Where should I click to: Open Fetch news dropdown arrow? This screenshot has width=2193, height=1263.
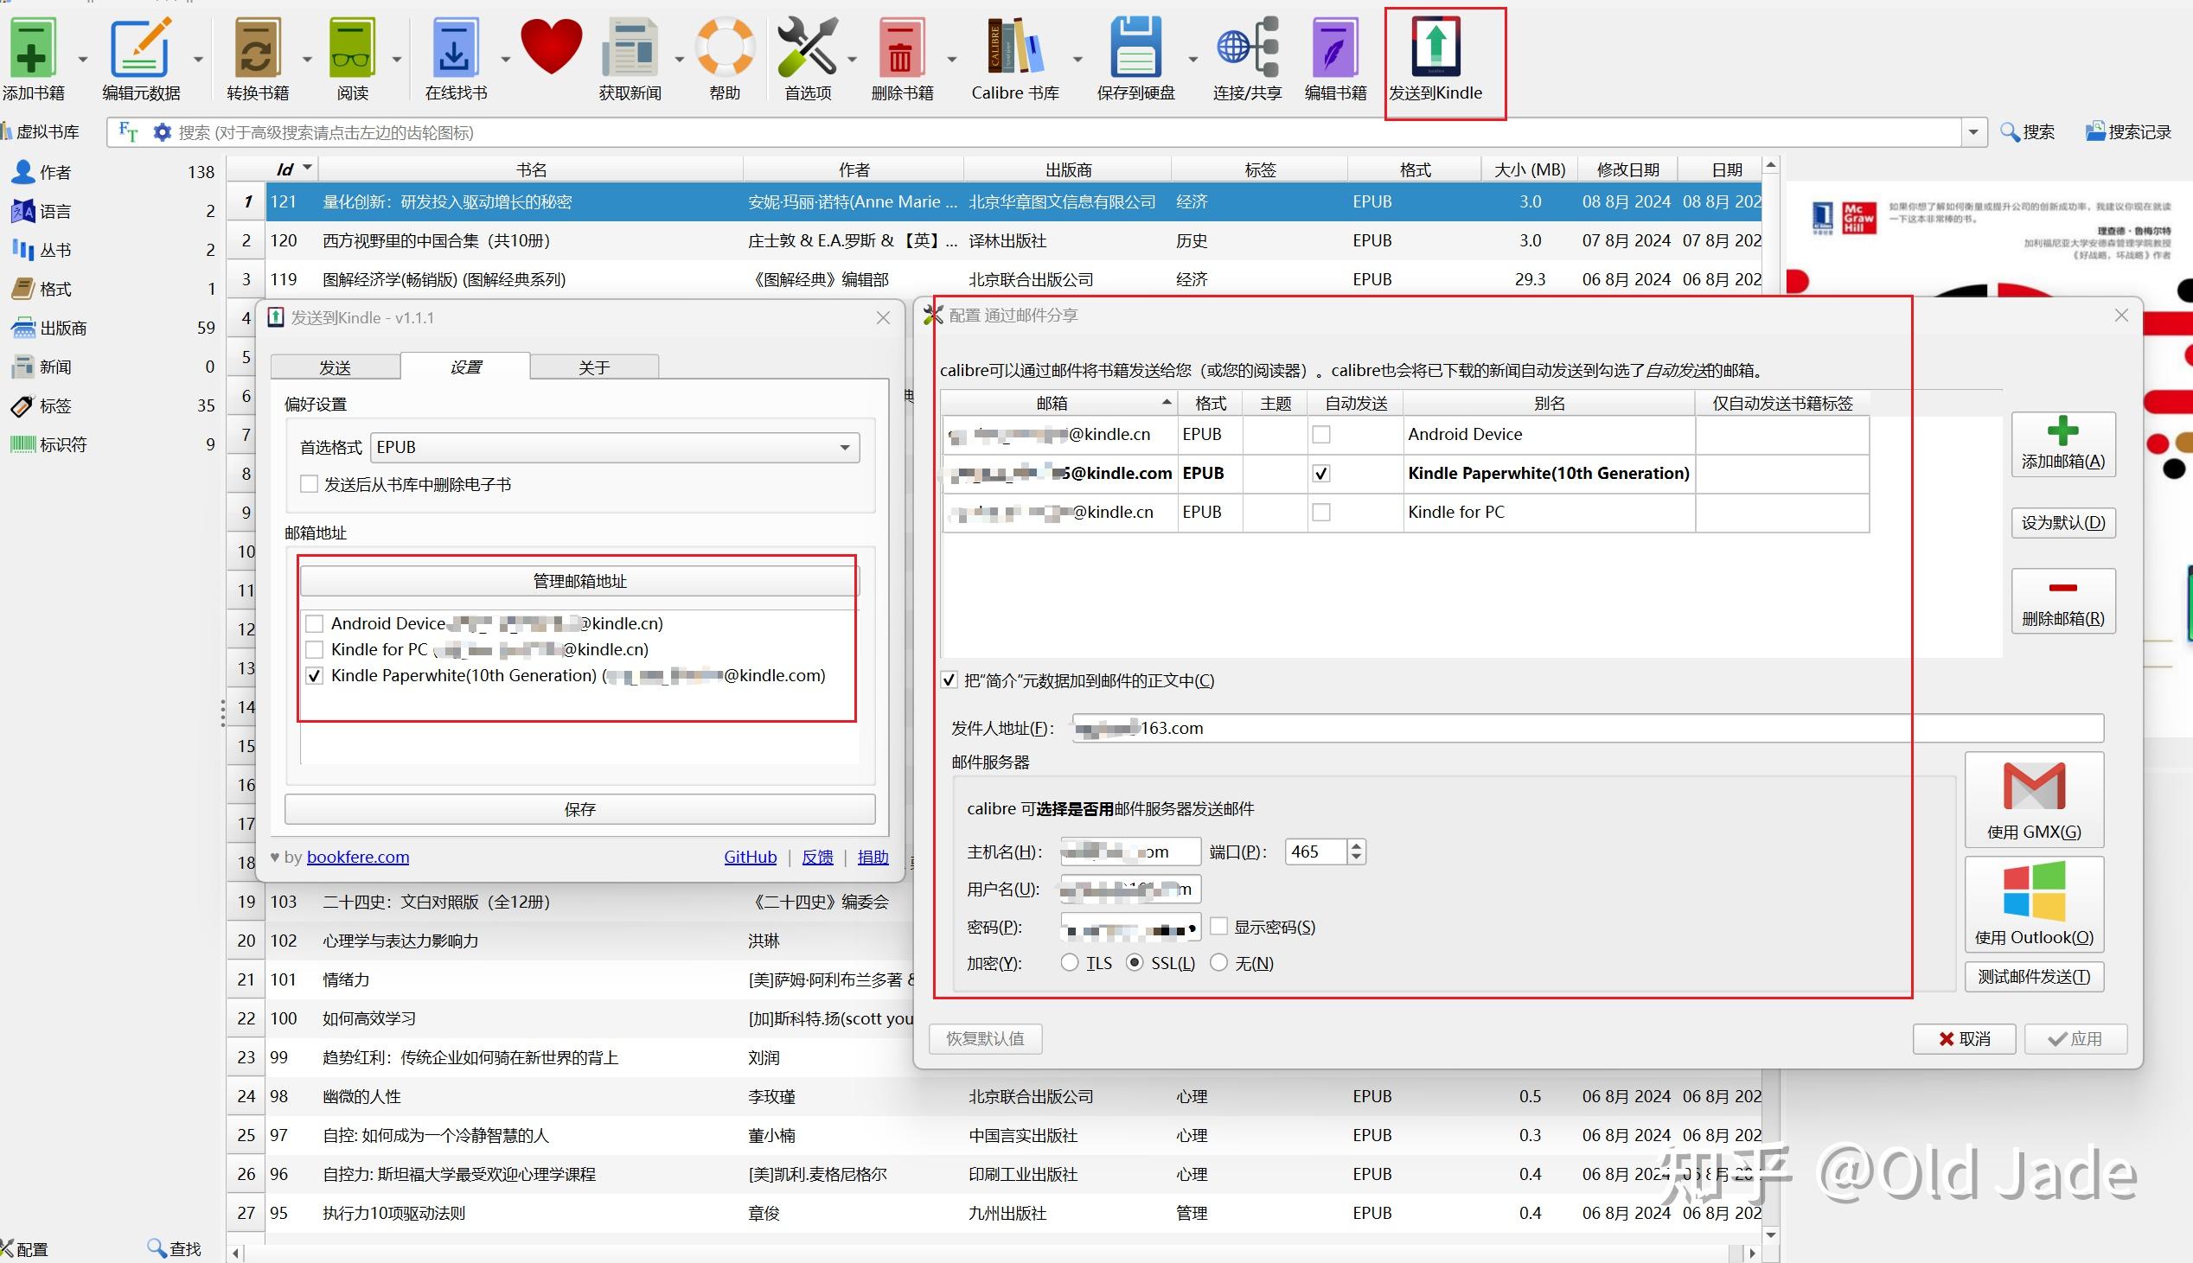pos(679,59)
